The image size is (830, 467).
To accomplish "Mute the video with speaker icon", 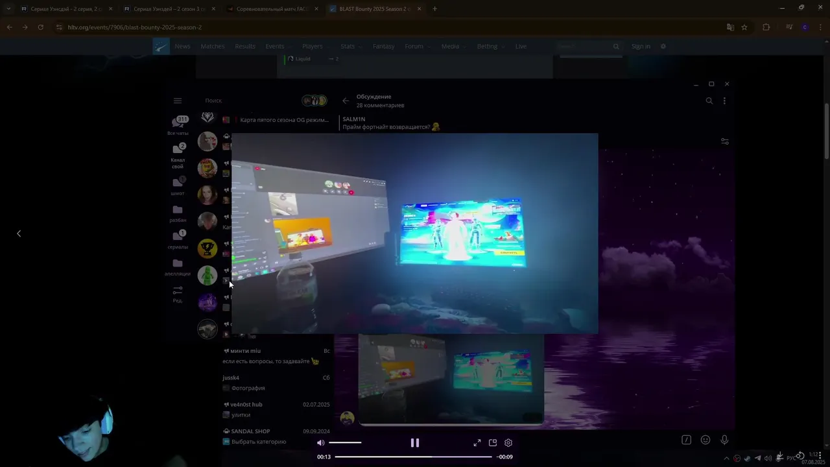I will click(x=320, y=442).
